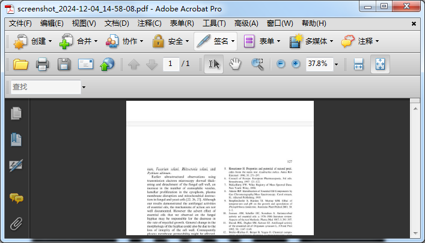Open the Pages panel in sidebar
The width and height of the screenshot is (425, 243).
pos(16,113)
